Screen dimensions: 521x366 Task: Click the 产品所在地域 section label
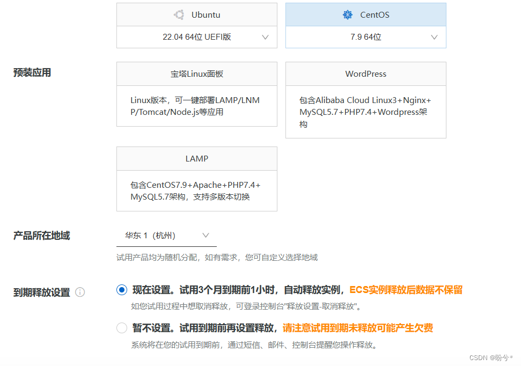pos(41,236)
